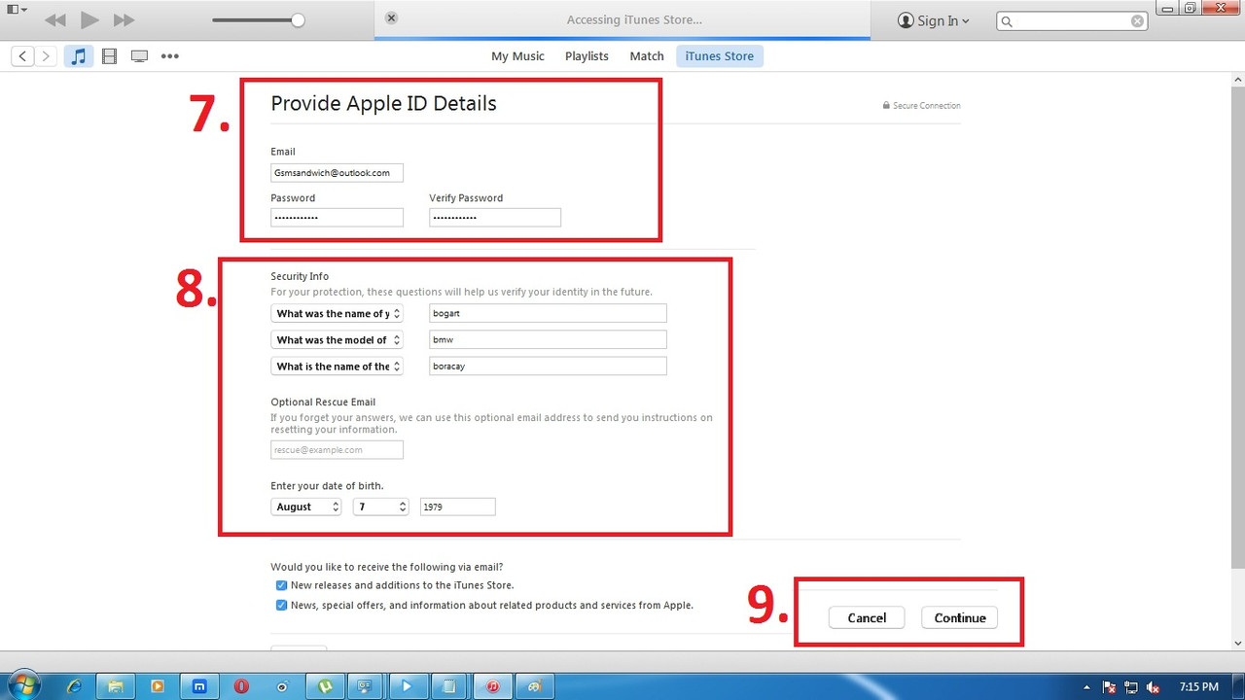
Task: Stop loading the iTunes Store page
Action: [391, 18]
